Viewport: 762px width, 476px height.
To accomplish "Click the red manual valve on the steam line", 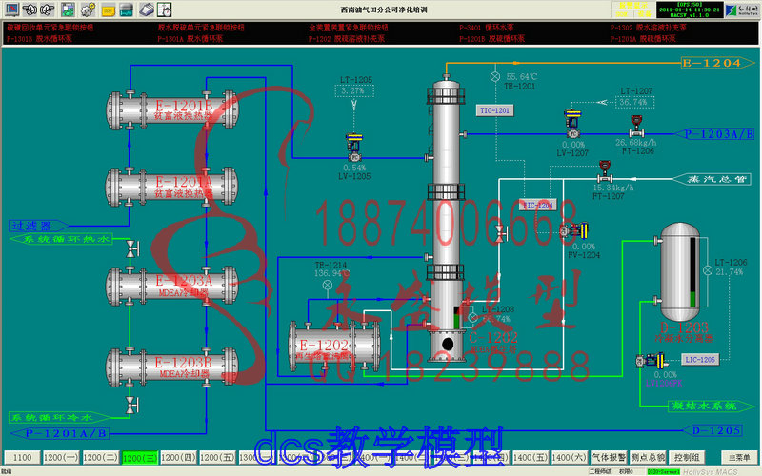I will (501, 234).
